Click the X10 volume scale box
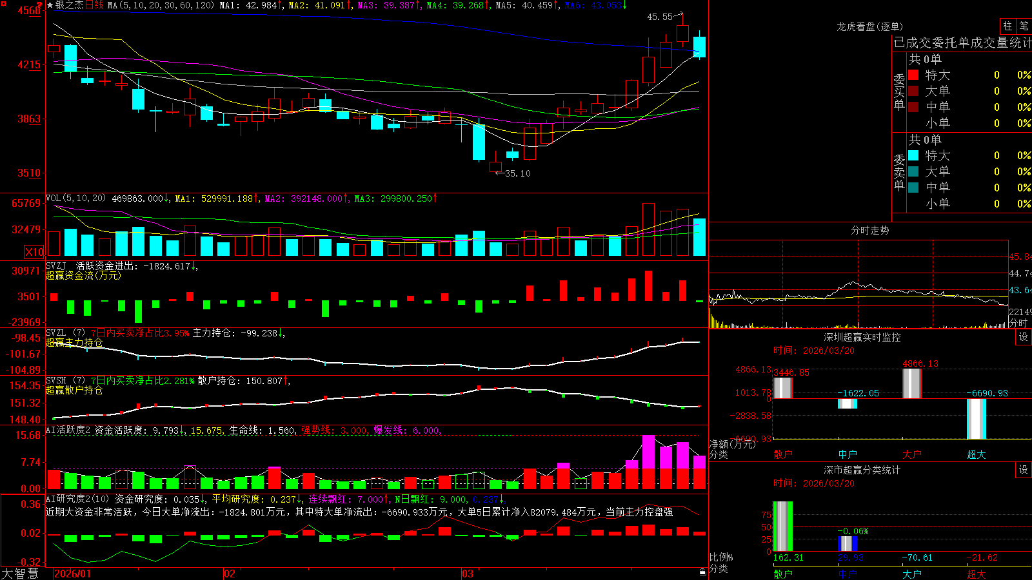The height and width of the screenshot is (580, 1032). (x=34, y=252)
